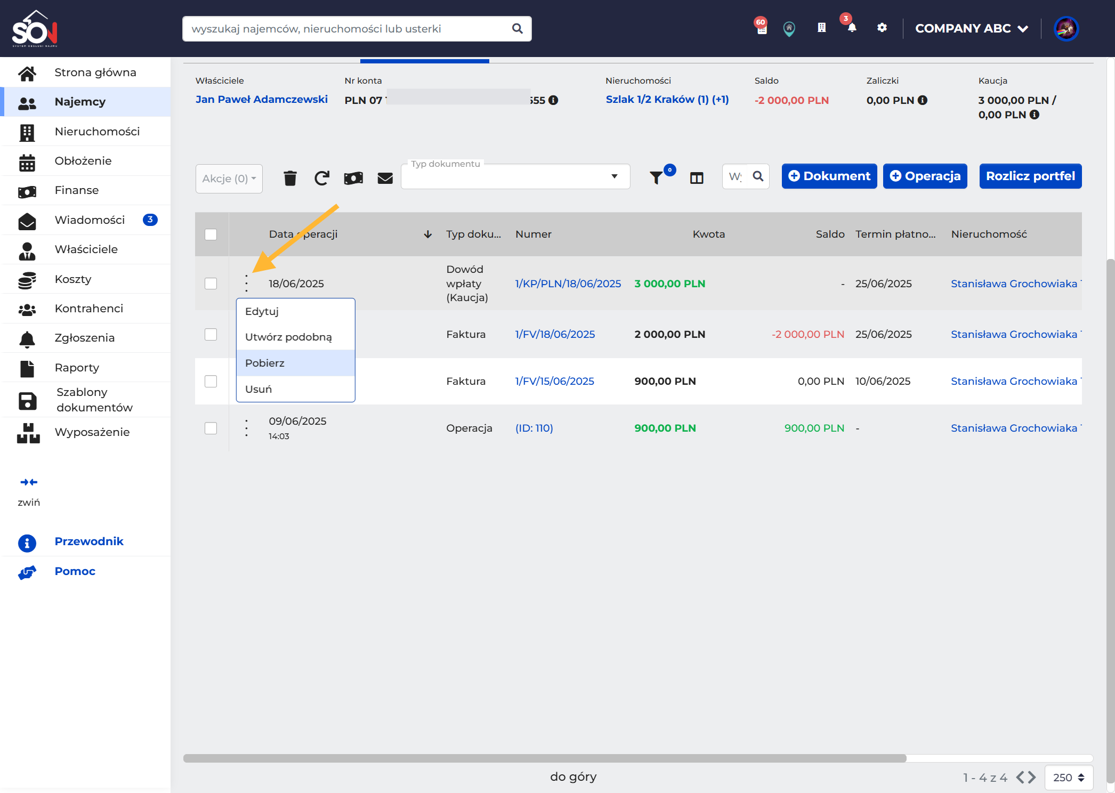
Task: Select Pobierz in context menu
Action: click(x=296, y=363)
